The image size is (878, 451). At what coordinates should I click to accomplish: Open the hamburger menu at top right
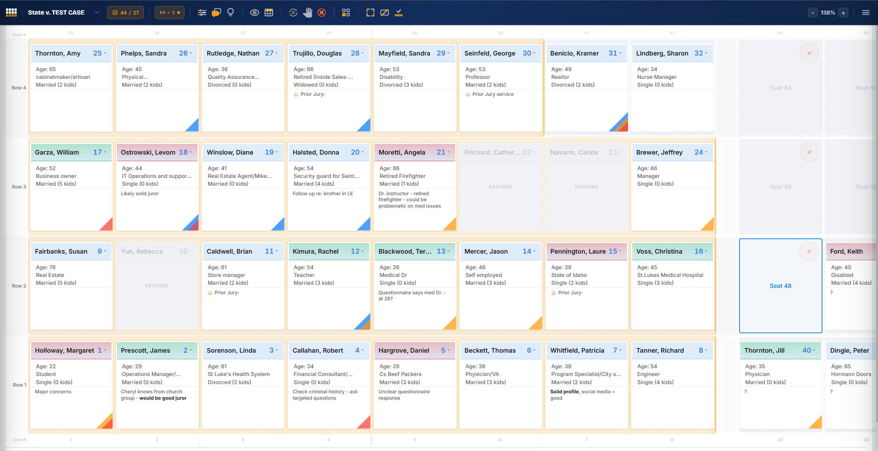click(866, 13)
